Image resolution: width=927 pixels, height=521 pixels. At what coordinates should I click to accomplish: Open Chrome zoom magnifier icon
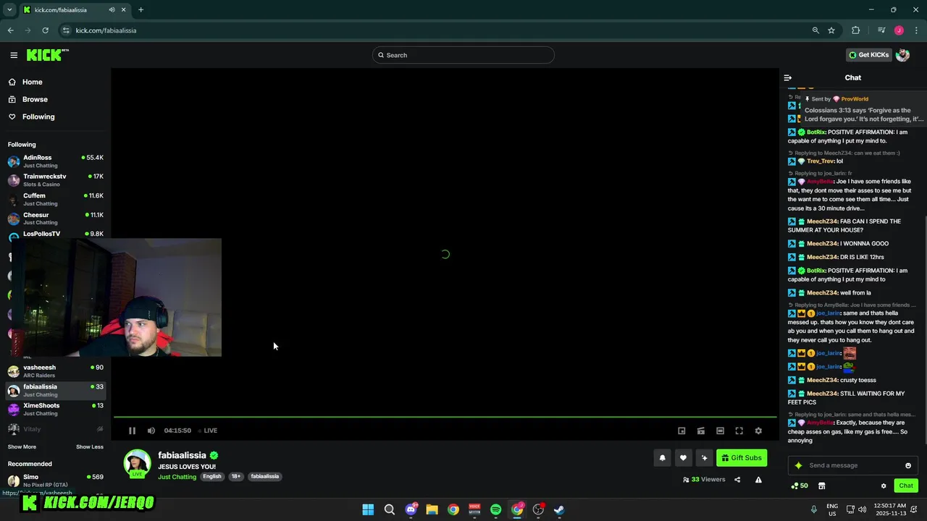[x=815, y=30]
